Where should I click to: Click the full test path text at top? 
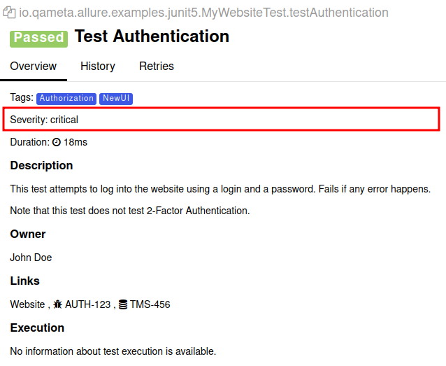[x=204, y=13]
